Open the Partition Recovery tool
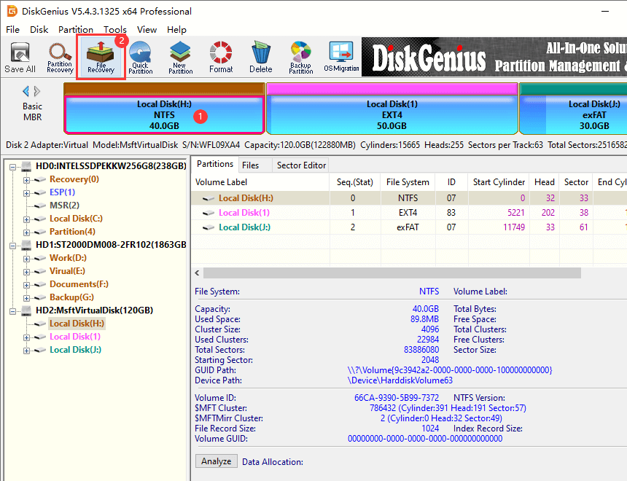This screenshot has height=481, width=627. (x=60, y=57)
